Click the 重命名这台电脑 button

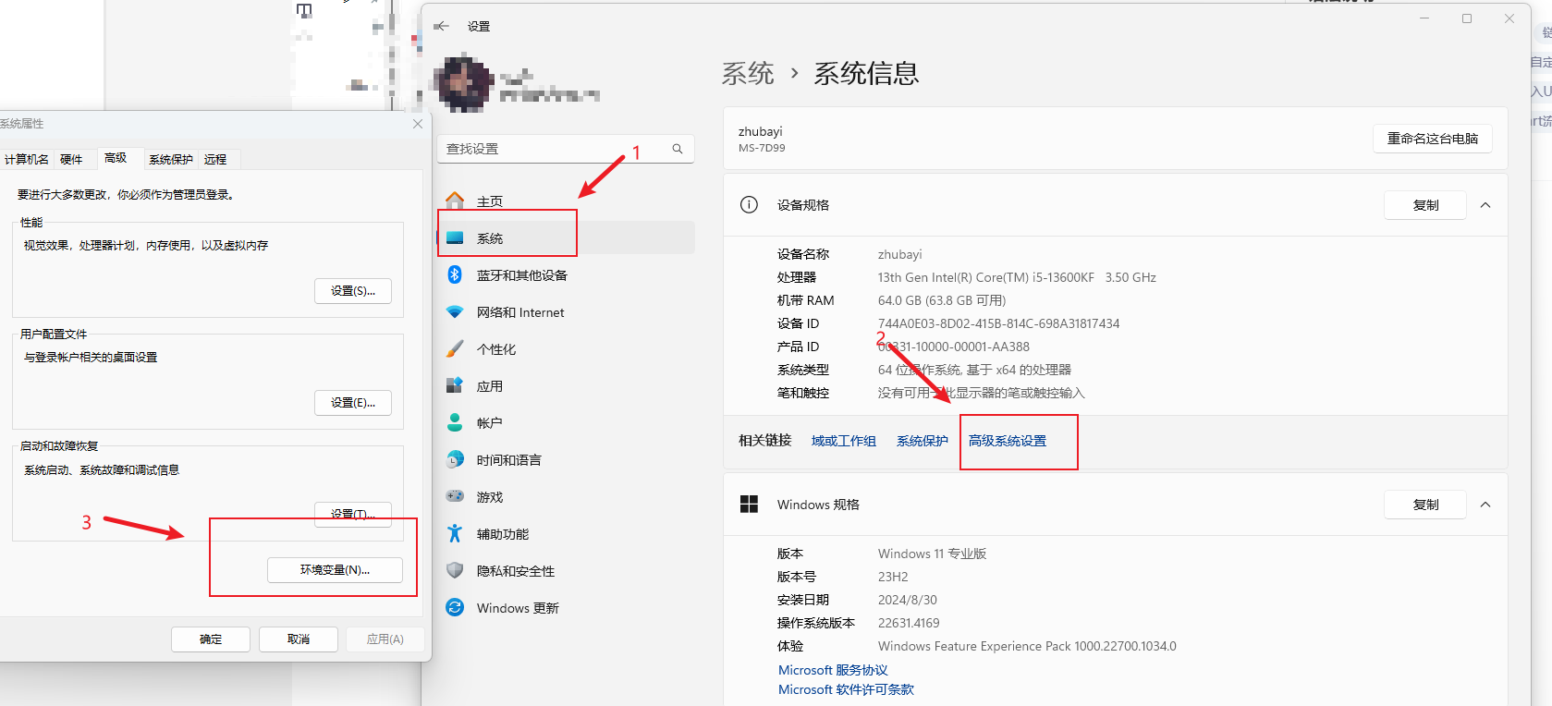pyautogui.click(x=1433, y=139)
